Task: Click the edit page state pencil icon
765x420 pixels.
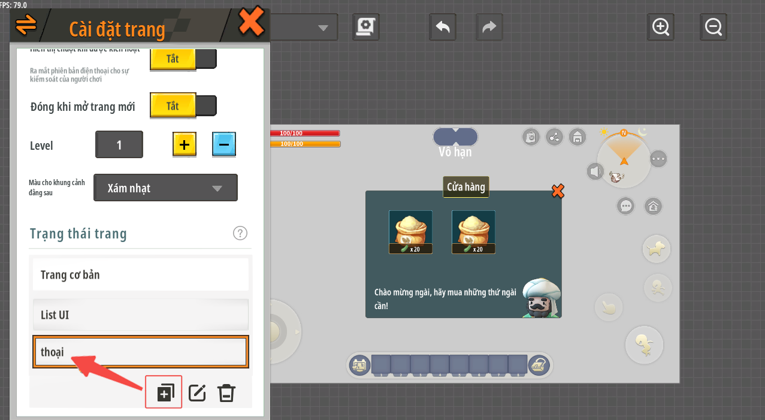Action: coord(197,393)
